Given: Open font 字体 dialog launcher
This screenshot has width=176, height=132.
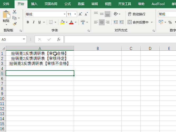Looking at the screenshot, I should click(x=89, y=31).
